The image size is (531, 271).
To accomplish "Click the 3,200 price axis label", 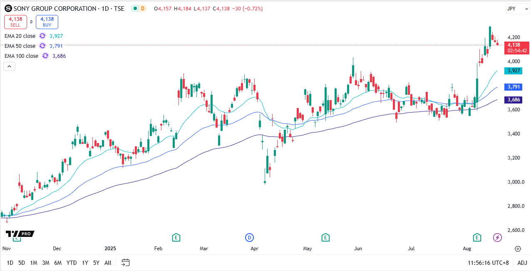I will [x=514, y=158].
